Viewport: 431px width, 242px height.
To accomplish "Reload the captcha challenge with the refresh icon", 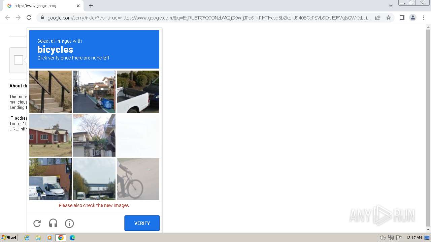I will [37, 223].
